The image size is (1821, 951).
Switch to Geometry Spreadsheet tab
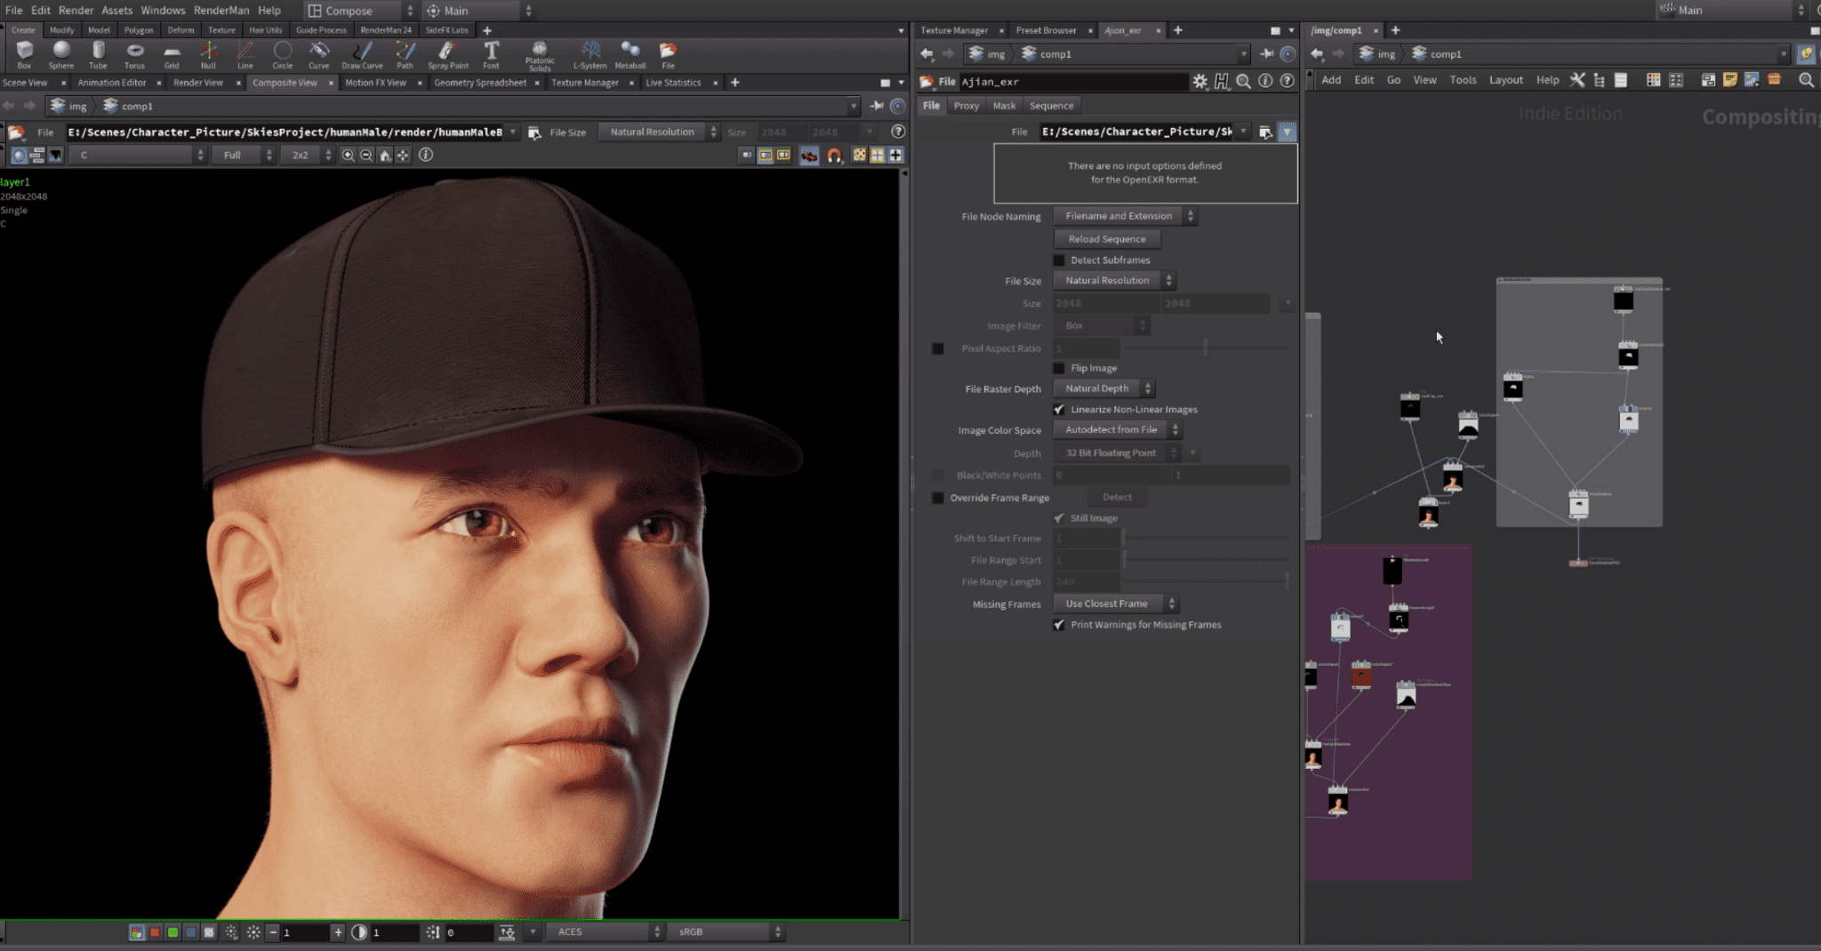coord(480,83)
